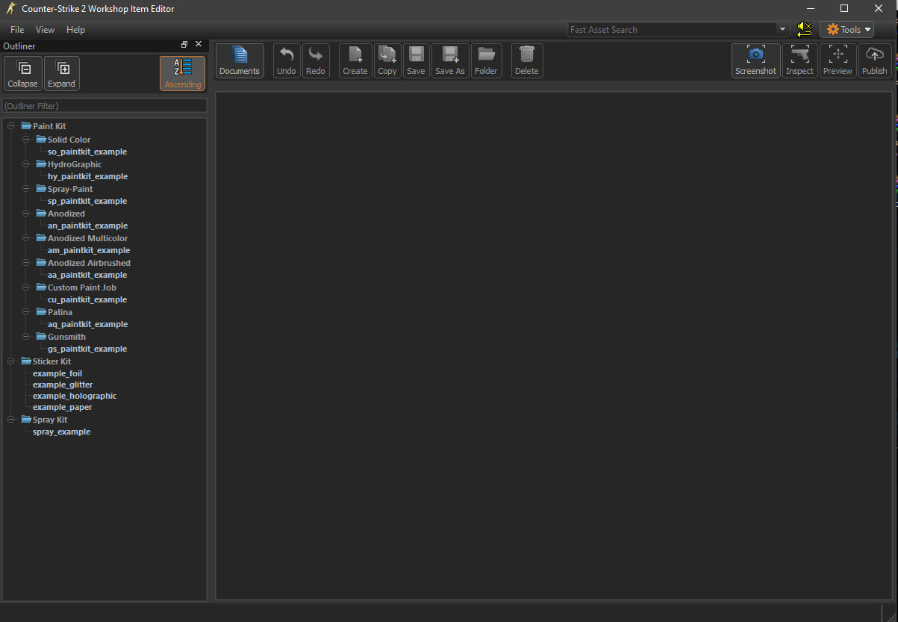Select am_paintkit_example item

coord(89,250)
